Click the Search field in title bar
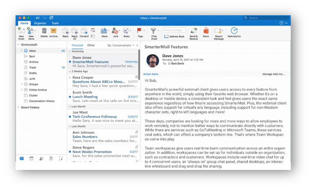Image resolution: width=312 pixels, height=189 pixels. click(x=266, y=18)
